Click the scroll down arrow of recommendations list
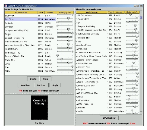Screen dimensions: 147x130 [x=141, y=113]
